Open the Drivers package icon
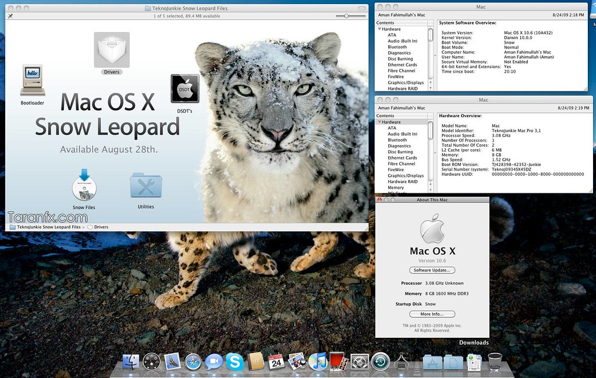Image resolution: width=596 pixels, height=378 pixels. click(111, 50)
